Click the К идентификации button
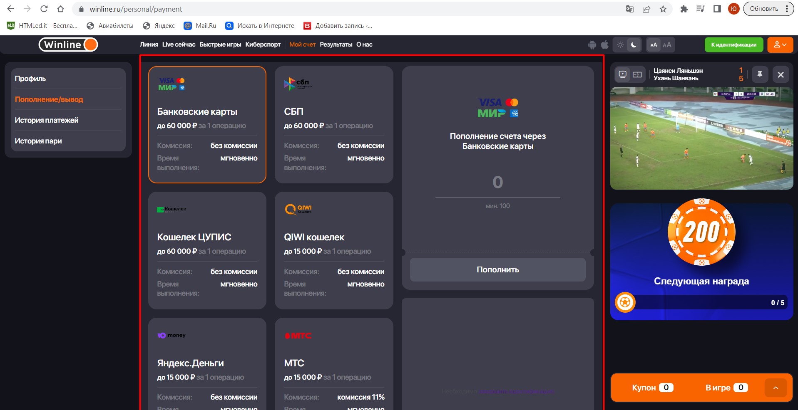 [x=733, y=45]
